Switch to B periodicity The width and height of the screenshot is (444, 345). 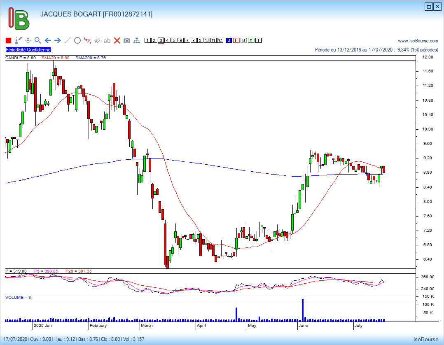pos(243,40)
